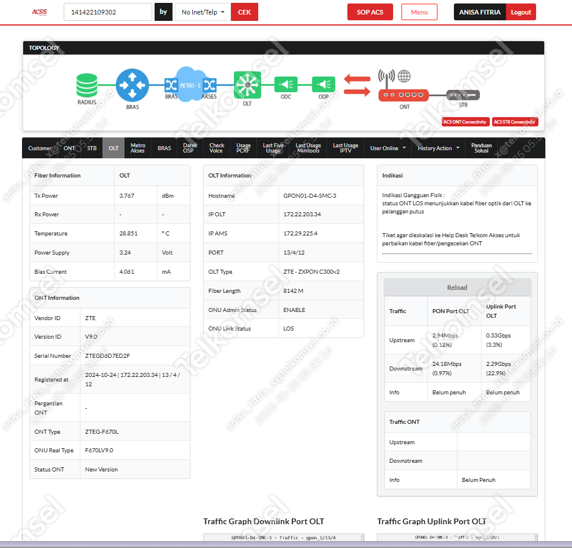Click the ODC splitter icon

point(286,85)
